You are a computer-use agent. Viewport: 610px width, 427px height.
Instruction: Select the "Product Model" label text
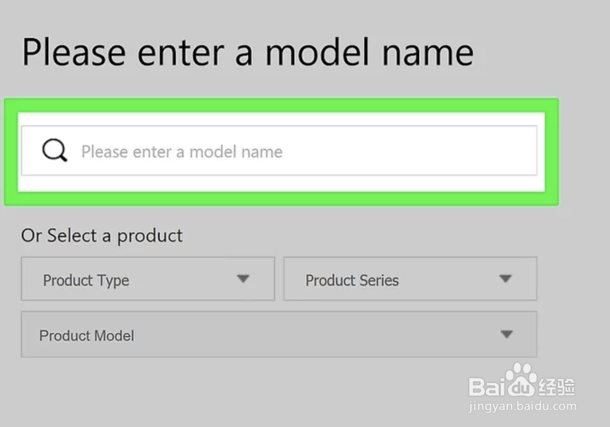pos(87,335)
